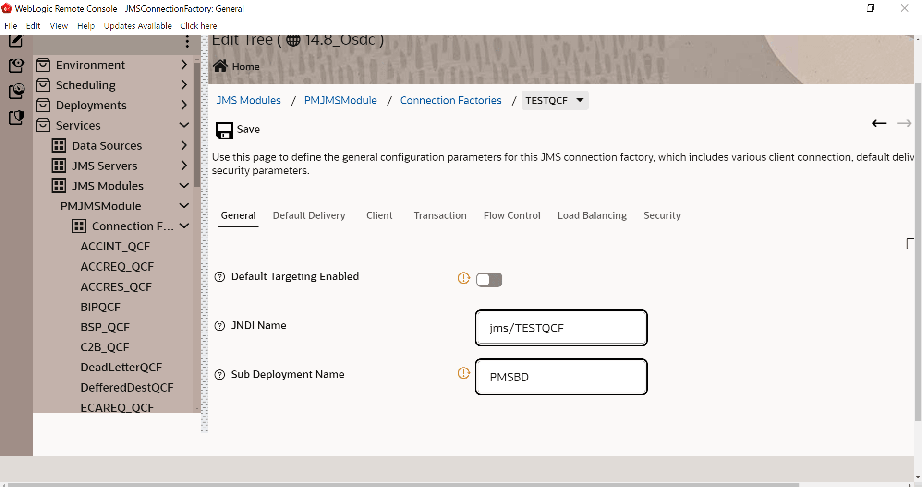Screen dimensions: 922x487
Task: Toggle Default Targeting Enabled switch
Action: pos(489,280)
